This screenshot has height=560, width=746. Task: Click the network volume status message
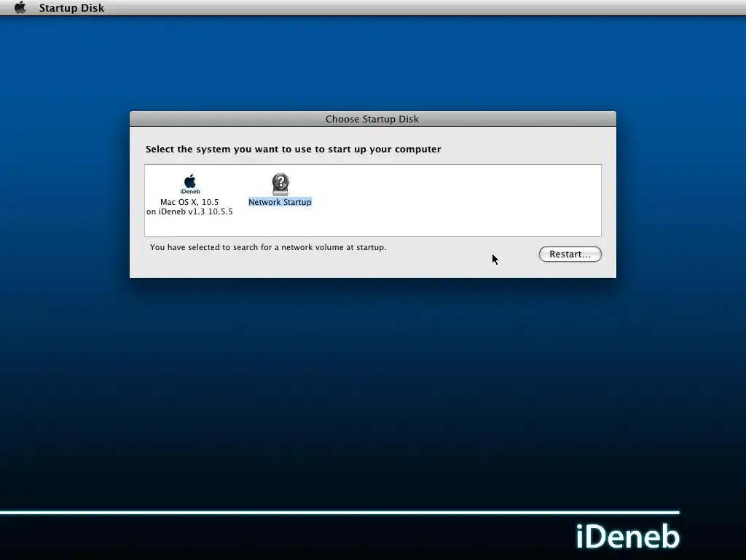[268, 247]
